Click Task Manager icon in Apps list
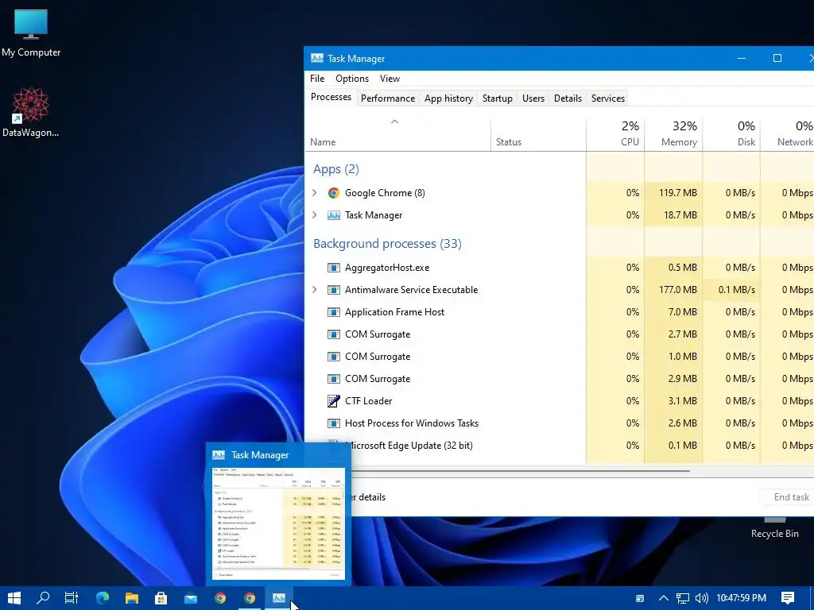The height and width of the screenshot is (610, 814). pyautogui.click(x=333, y=215)
